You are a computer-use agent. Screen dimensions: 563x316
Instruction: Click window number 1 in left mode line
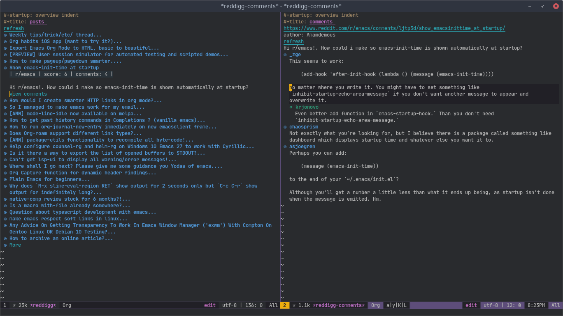point(5,305)
